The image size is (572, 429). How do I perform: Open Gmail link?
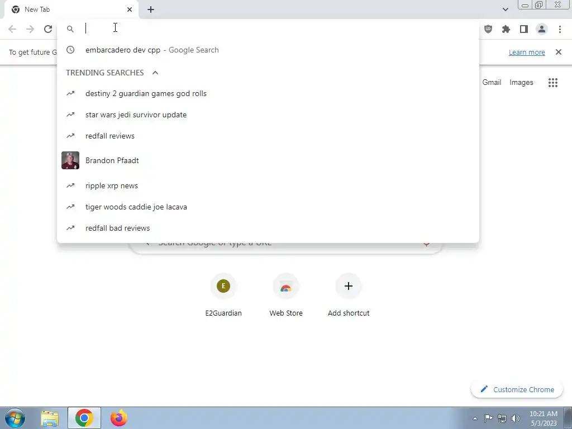pos(492,83)
